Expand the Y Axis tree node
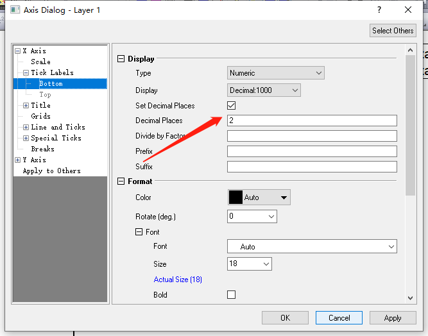Image resolution: width=428 pixels, height=336 pixels. coord(18,160)
